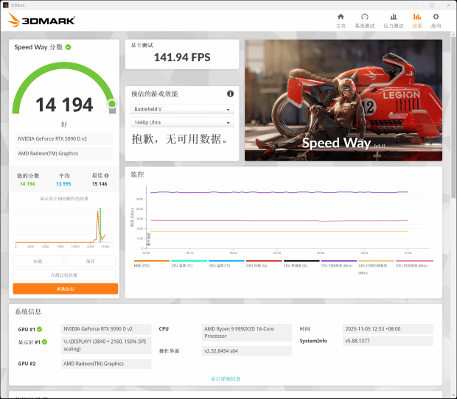
Task: Open the 1440p Ultra resolution dropdown
Action: point(182,122)
